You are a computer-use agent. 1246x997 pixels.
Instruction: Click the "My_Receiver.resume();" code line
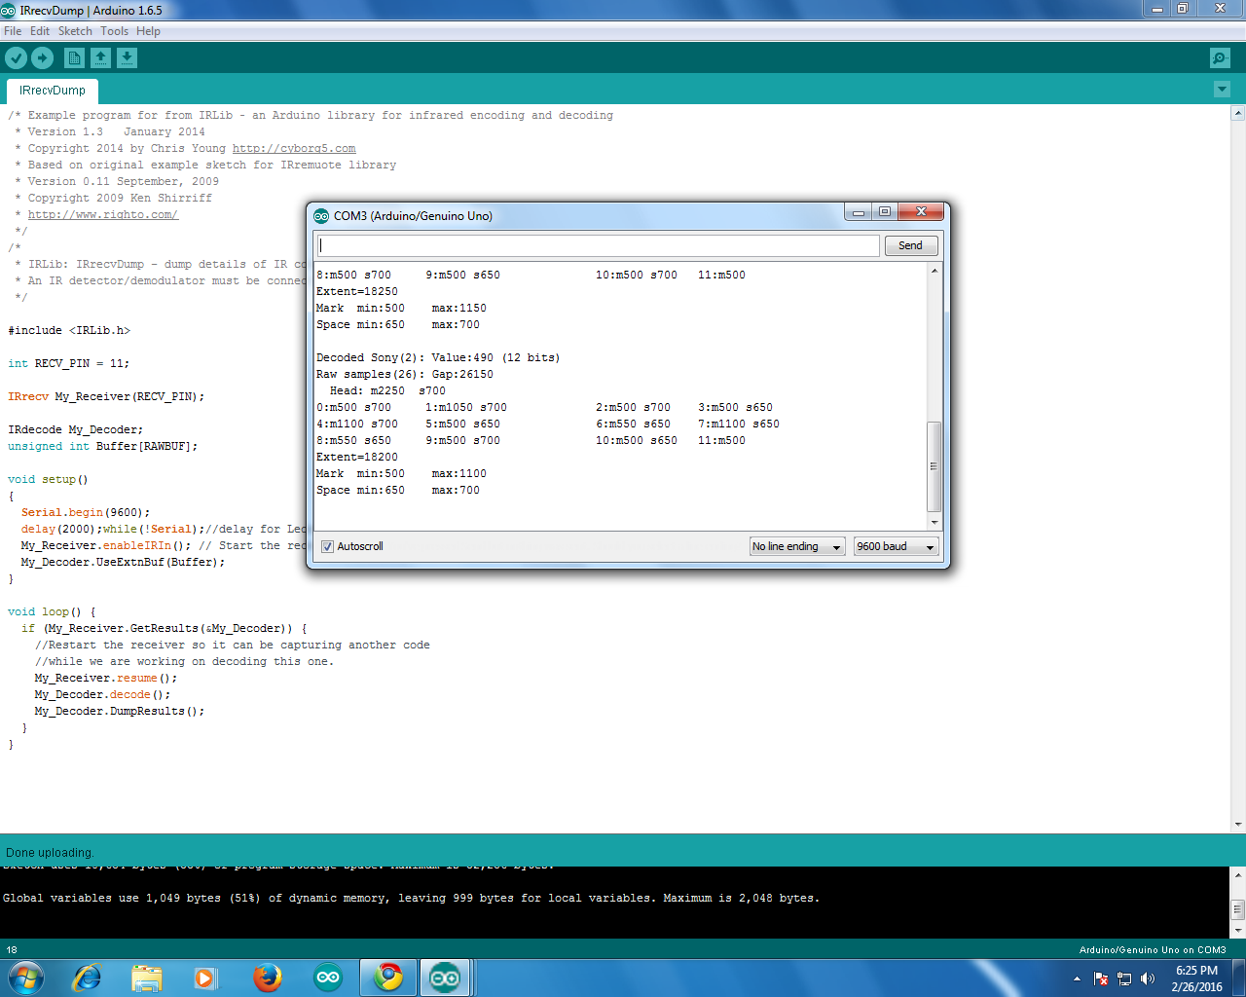click(x=106, y=679)
